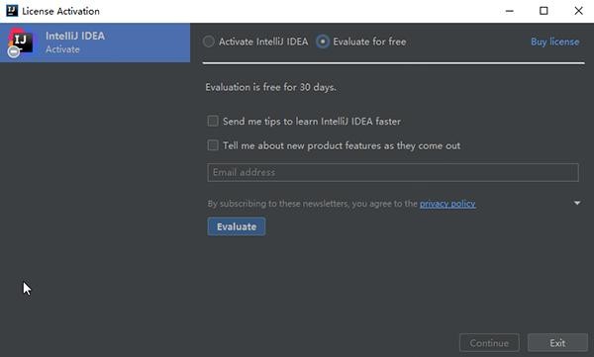
Task: Expand the arrow beside the privacy policy text
Action: coord(577,204)
